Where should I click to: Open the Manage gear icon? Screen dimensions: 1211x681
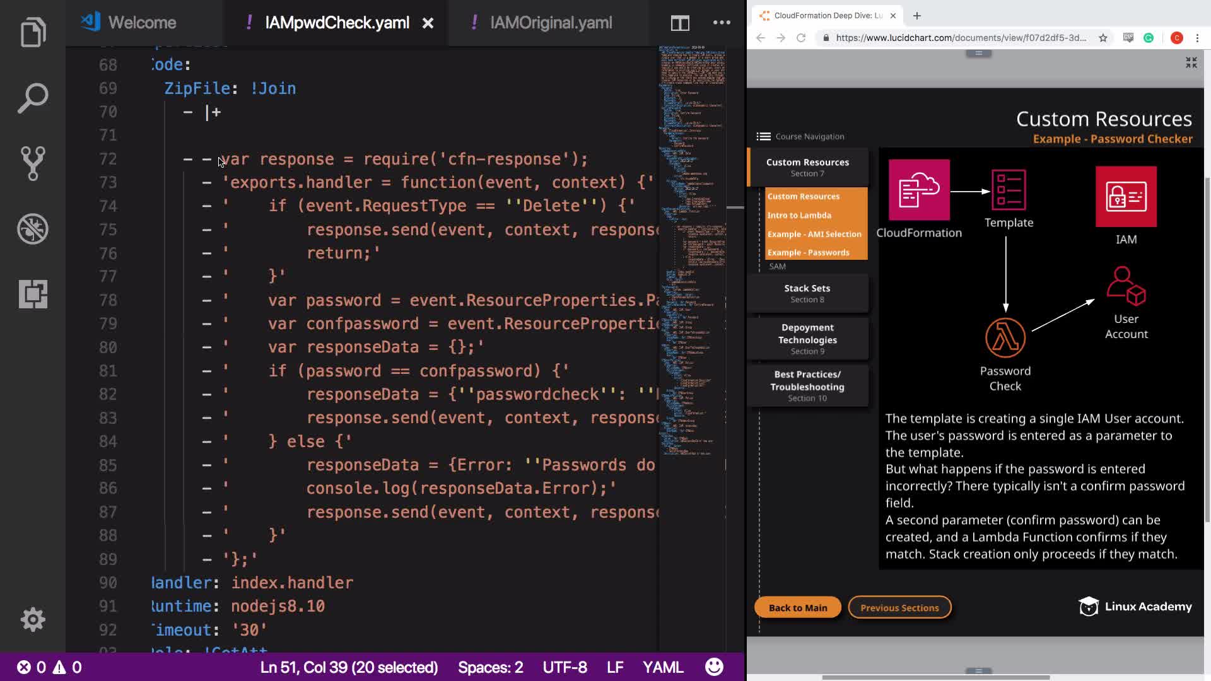tap(33, 619)
